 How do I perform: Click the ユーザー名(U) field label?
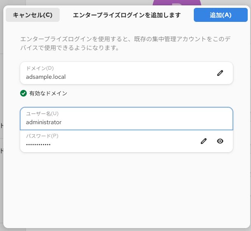(42, 113)
